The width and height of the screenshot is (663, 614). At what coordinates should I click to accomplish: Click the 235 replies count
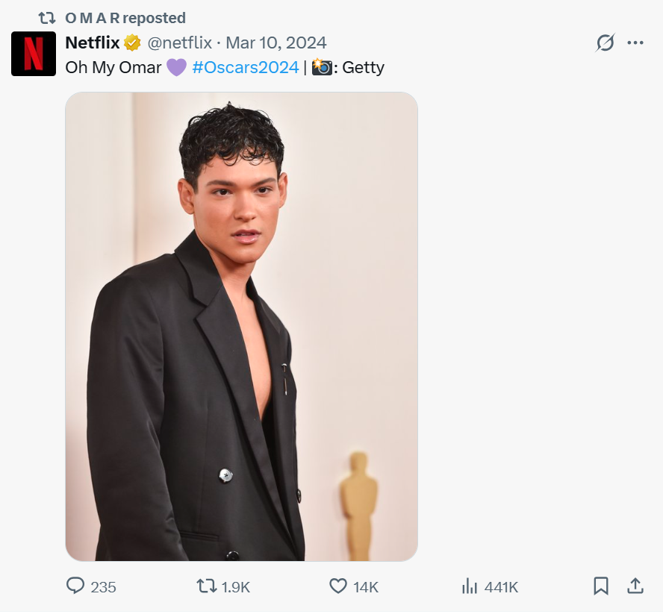pyautogui.click(x=103, y=587)
